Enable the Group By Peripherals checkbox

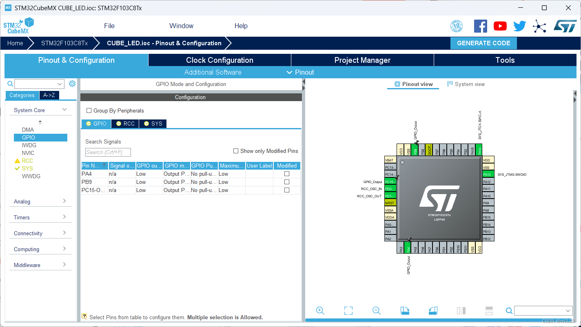[89, 110]
